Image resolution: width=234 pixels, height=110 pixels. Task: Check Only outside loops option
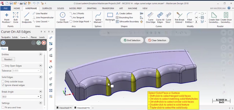[x=3, y=81]
